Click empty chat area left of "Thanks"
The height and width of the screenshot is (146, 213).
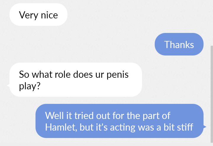point(89,45)
